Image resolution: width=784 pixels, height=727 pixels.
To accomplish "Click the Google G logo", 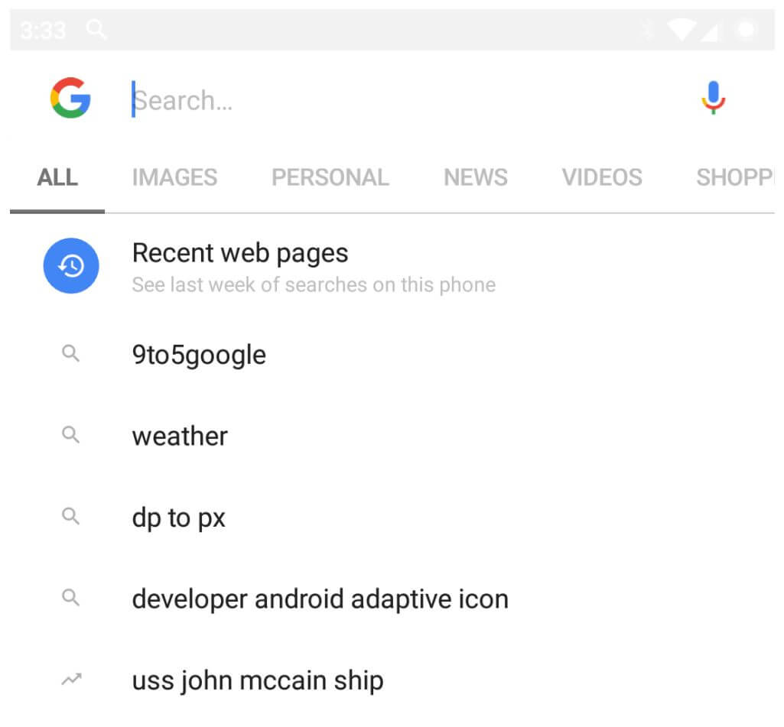I will (70, 99).
